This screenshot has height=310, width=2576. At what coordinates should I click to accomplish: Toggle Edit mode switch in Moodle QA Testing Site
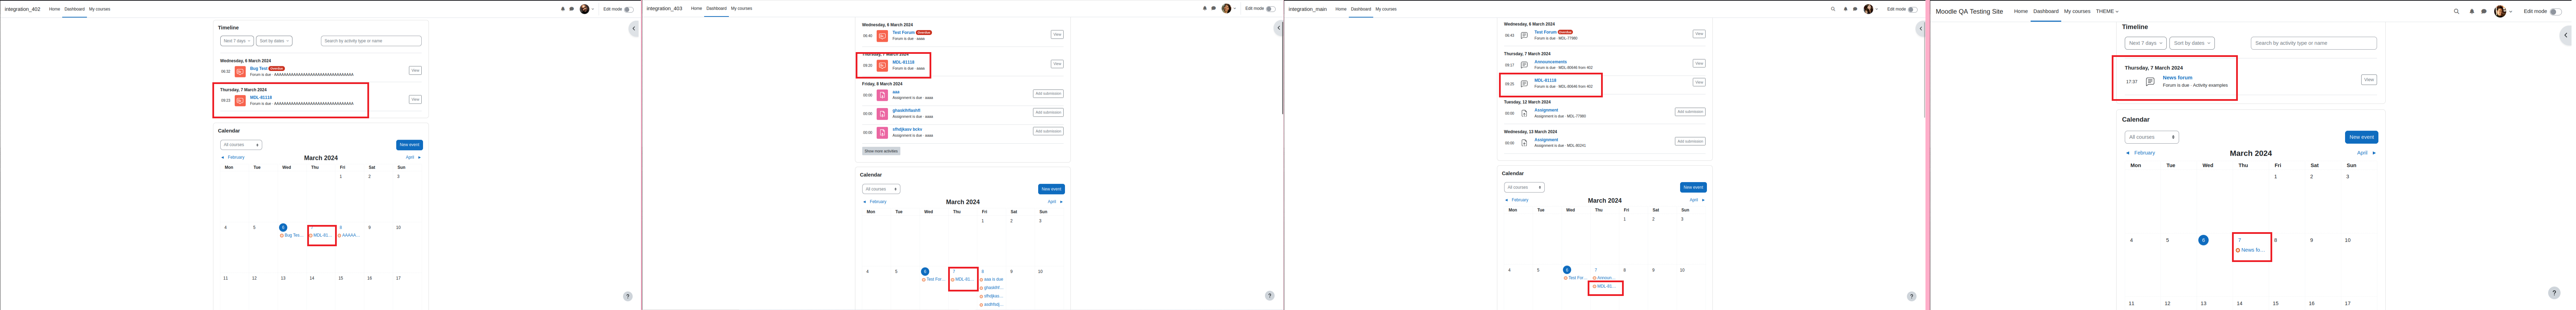pos(2556,12)
